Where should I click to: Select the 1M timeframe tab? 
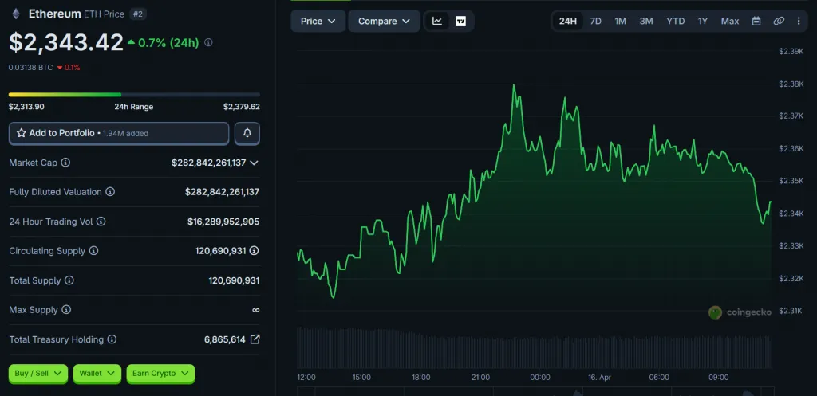(620, 21)
